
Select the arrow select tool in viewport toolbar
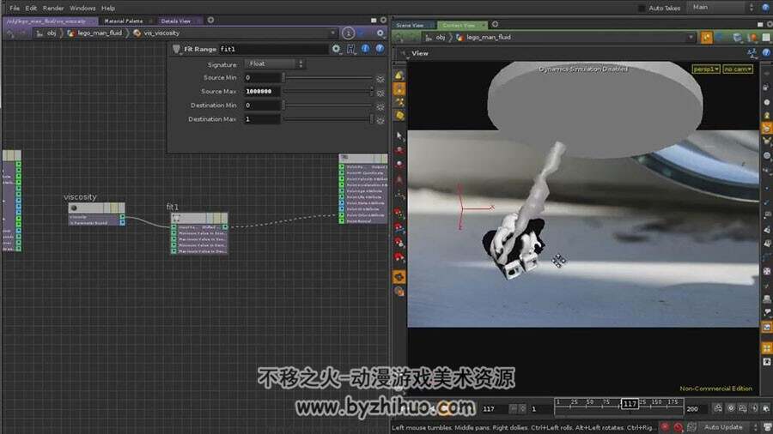pos(399,136)
